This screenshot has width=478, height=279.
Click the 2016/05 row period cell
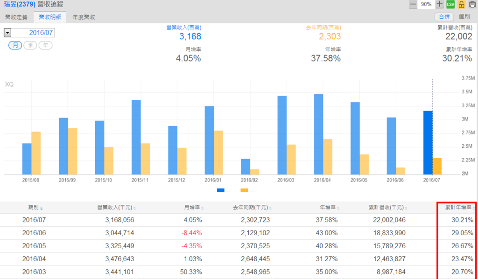click(34, 246)
